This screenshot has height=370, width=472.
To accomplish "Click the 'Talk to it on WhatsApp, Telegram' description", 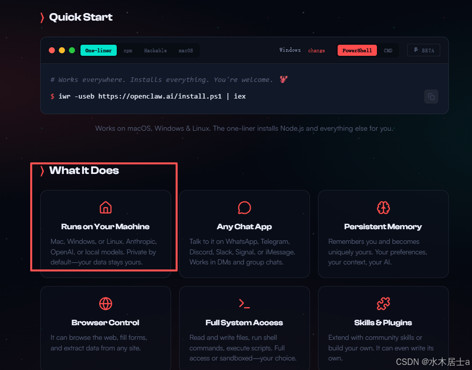I will (243, 252).
